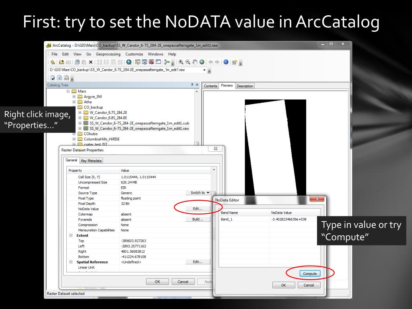Viewport: 412px width, 309px height.
Task: Switch to the Description tab
Action: 245,86
